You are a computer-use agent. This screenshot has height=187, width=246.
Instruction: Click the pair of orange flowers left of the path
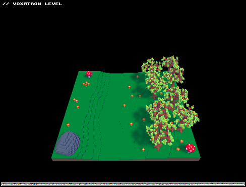coord(76,100)
